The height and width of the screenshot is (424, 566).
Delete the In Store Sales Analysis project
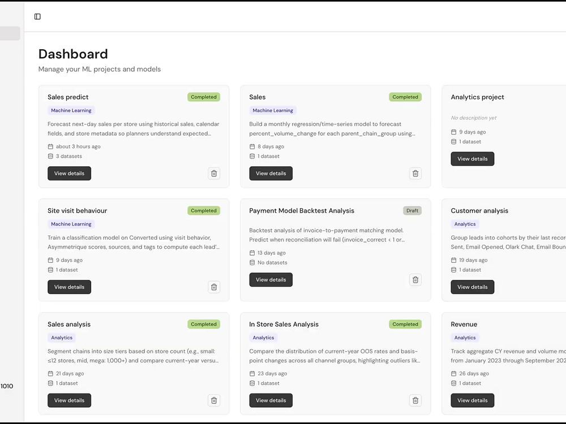(415, 400)
